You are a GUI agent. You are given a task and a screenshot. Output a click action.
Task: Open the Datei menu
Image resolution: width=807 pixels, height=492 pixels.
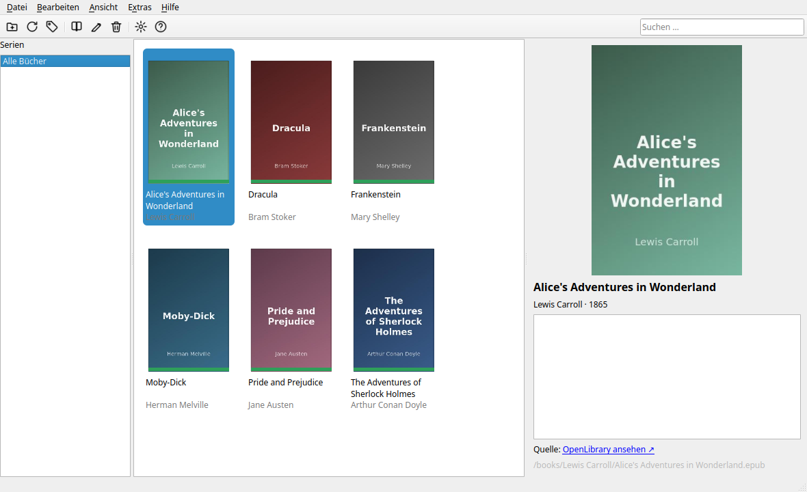17,8
